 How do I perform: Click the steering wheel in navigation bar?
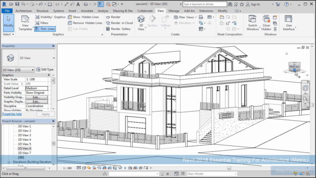click(305, 88)
